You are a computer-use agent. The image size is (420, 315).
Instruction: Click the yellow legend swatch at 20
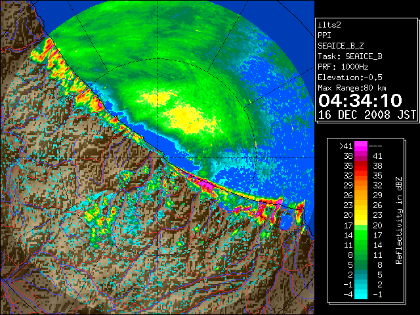pos(361,215)
